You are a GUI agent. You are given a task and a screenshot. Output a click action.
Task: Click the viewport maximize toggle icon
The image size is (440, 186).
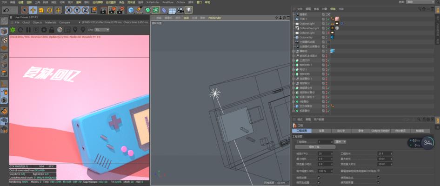pos(287,18)
